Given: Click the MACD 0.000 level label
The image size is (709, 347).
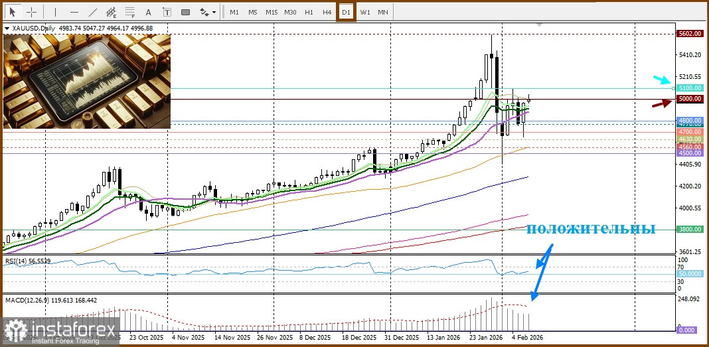Looking at the screenshot, I should [687, 330].
